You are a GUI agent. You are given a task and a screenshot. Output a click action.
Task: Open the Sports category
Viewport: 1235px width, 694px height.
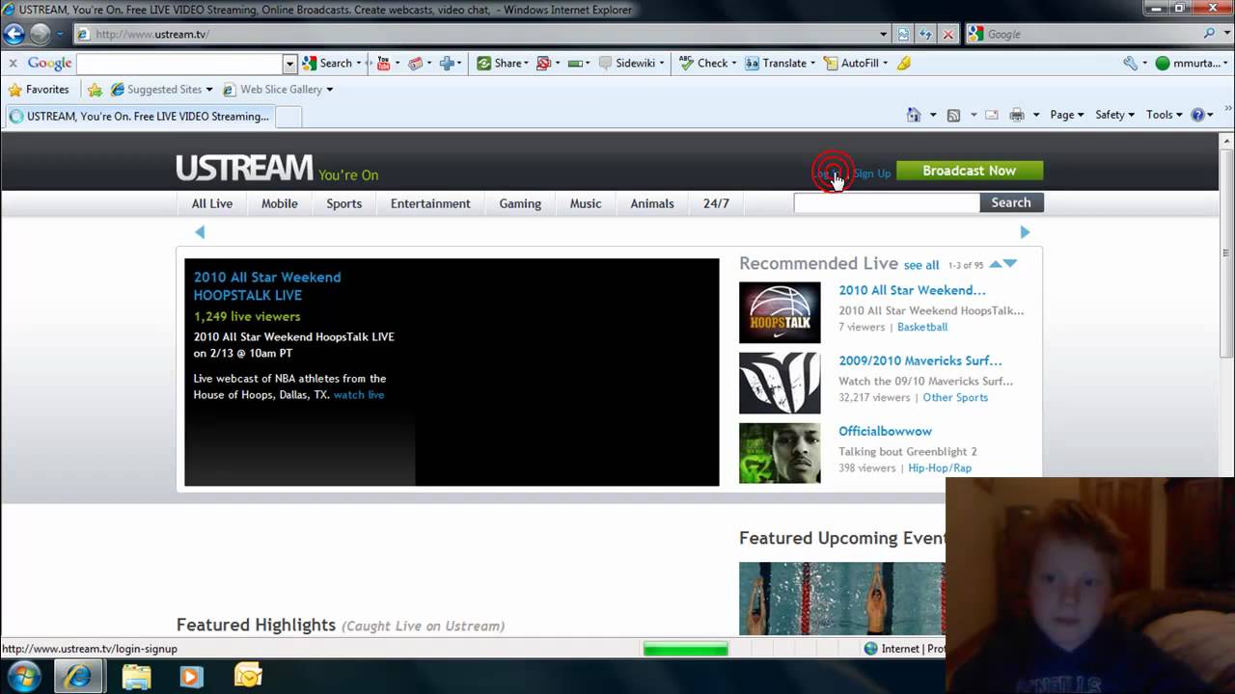[344, 203]
